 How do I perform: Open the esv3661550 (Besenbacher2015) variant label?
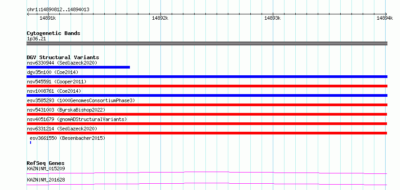tap(67, 138)
